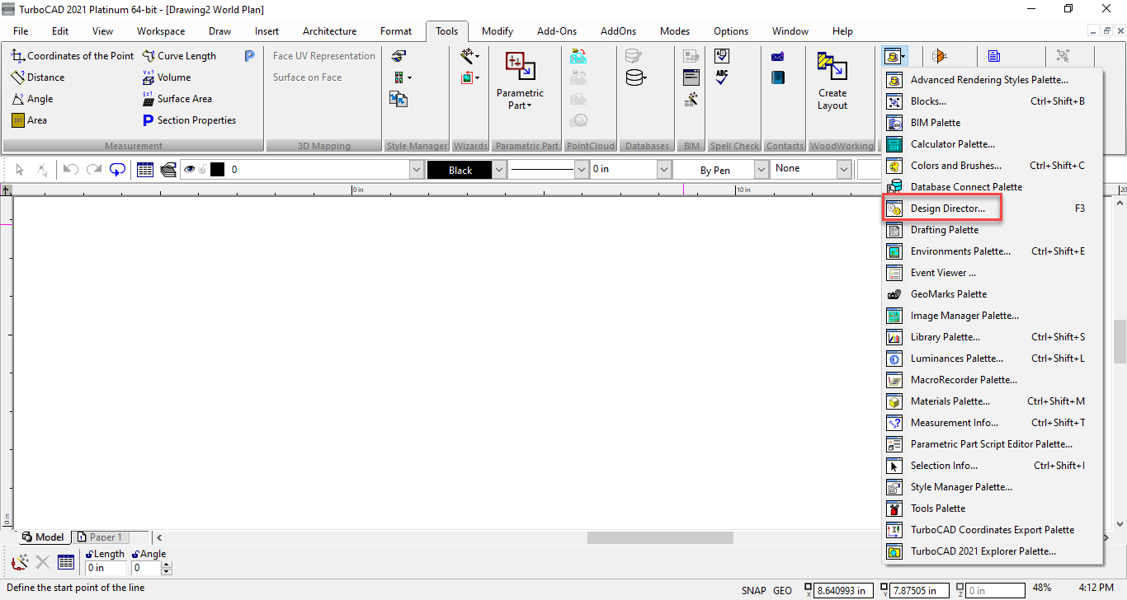Select Colors and Brushes menu item

993,166
